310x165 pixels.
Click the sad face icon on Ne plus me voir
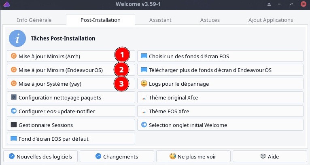click(x=172, y=157)
